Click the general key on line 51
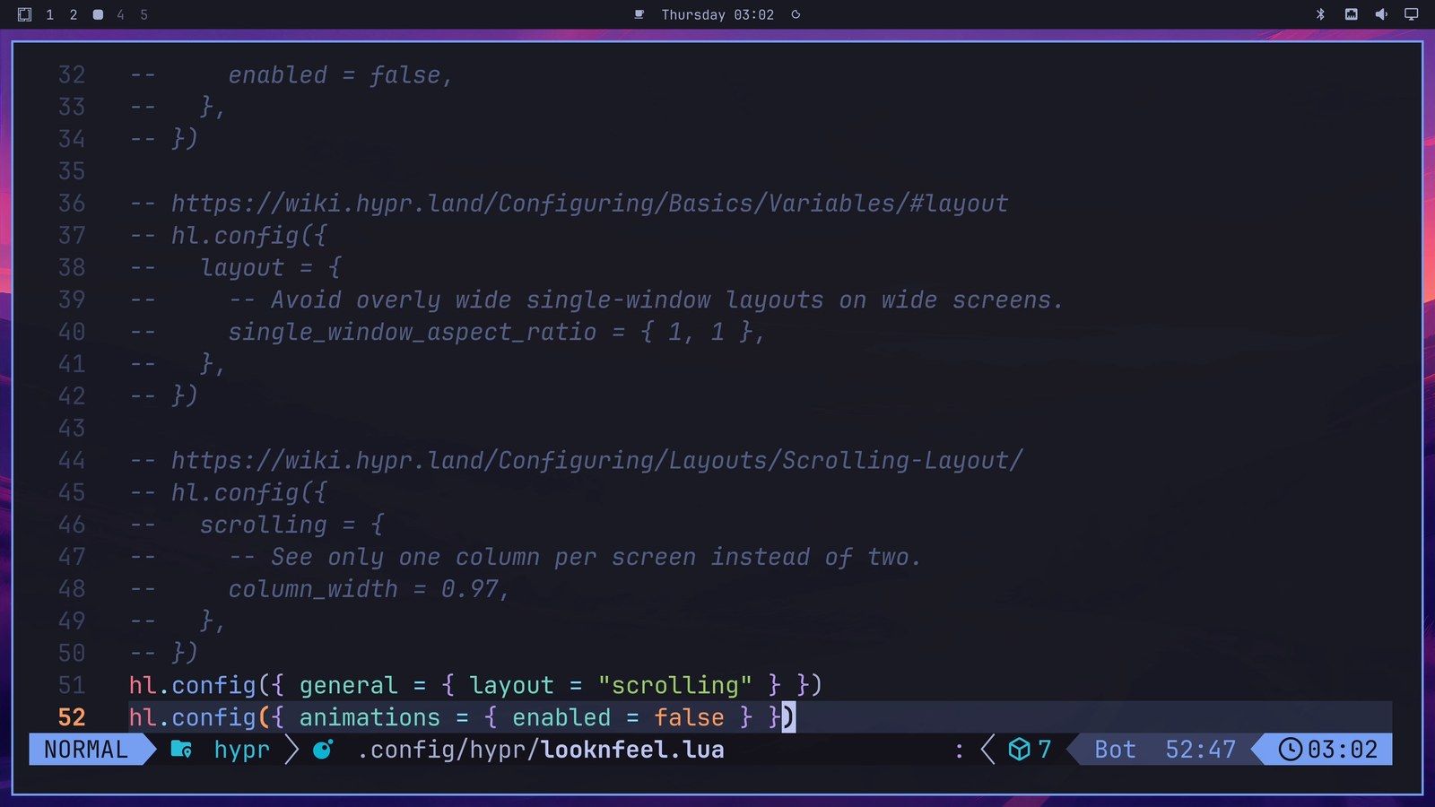 (x=348, y=685)
